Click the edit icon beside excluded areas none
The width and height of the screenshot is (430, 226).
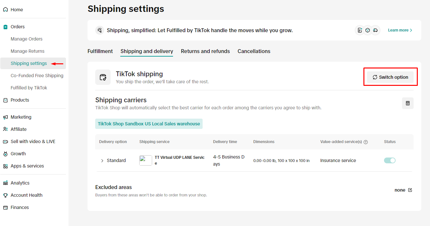point(410,190)
